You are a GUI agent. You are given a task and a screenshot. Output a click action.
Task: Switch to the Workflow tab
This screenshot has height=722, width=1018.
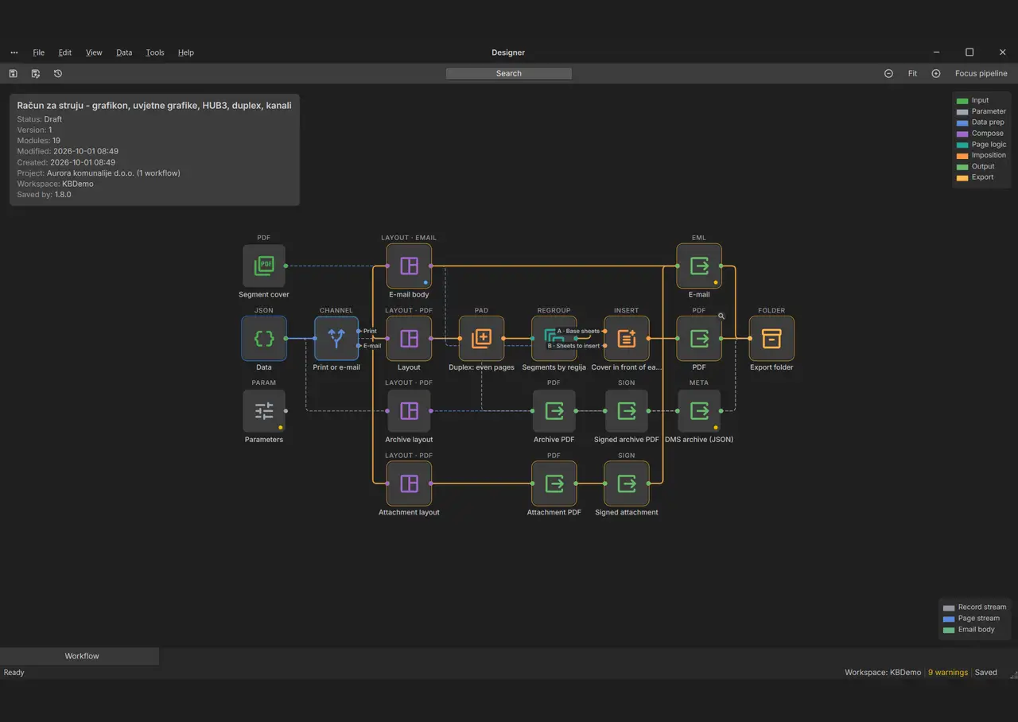80,656
